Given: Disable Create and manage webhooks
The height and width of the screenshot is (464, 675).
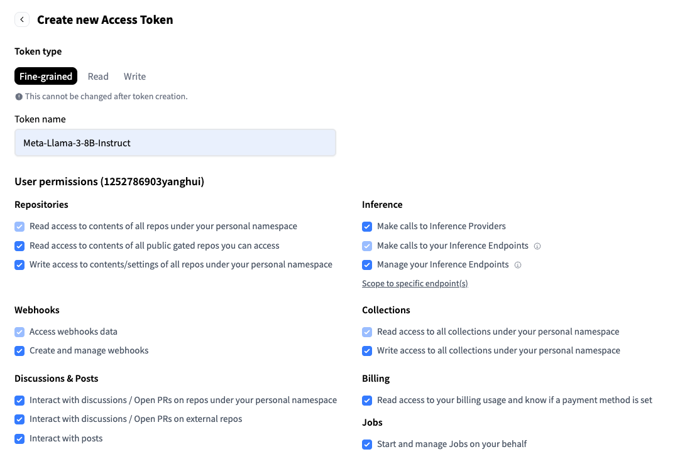Looking at the screenshot, I should coord(19,351).
